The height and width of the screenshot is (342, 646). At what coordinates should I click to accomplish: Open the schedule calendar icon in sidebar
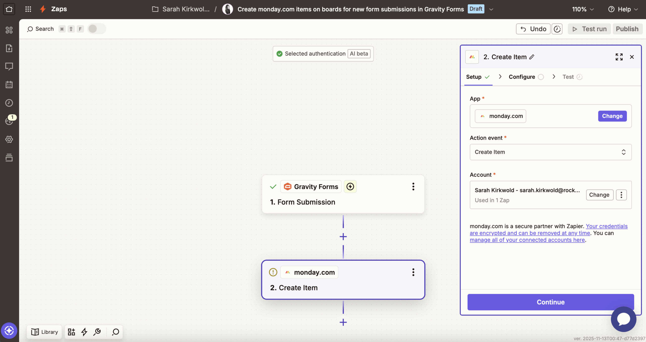(9, 85)
